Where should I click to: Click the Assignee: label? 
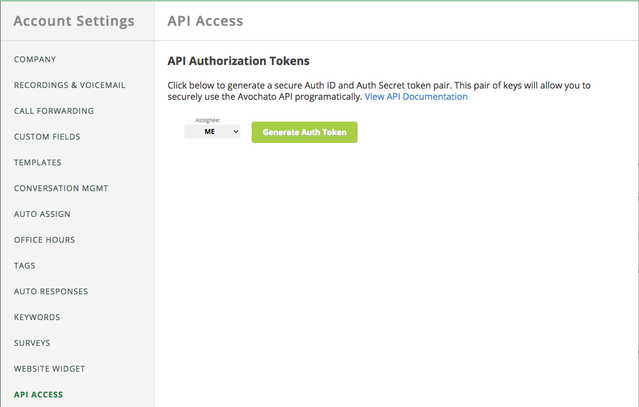[208, 120]
